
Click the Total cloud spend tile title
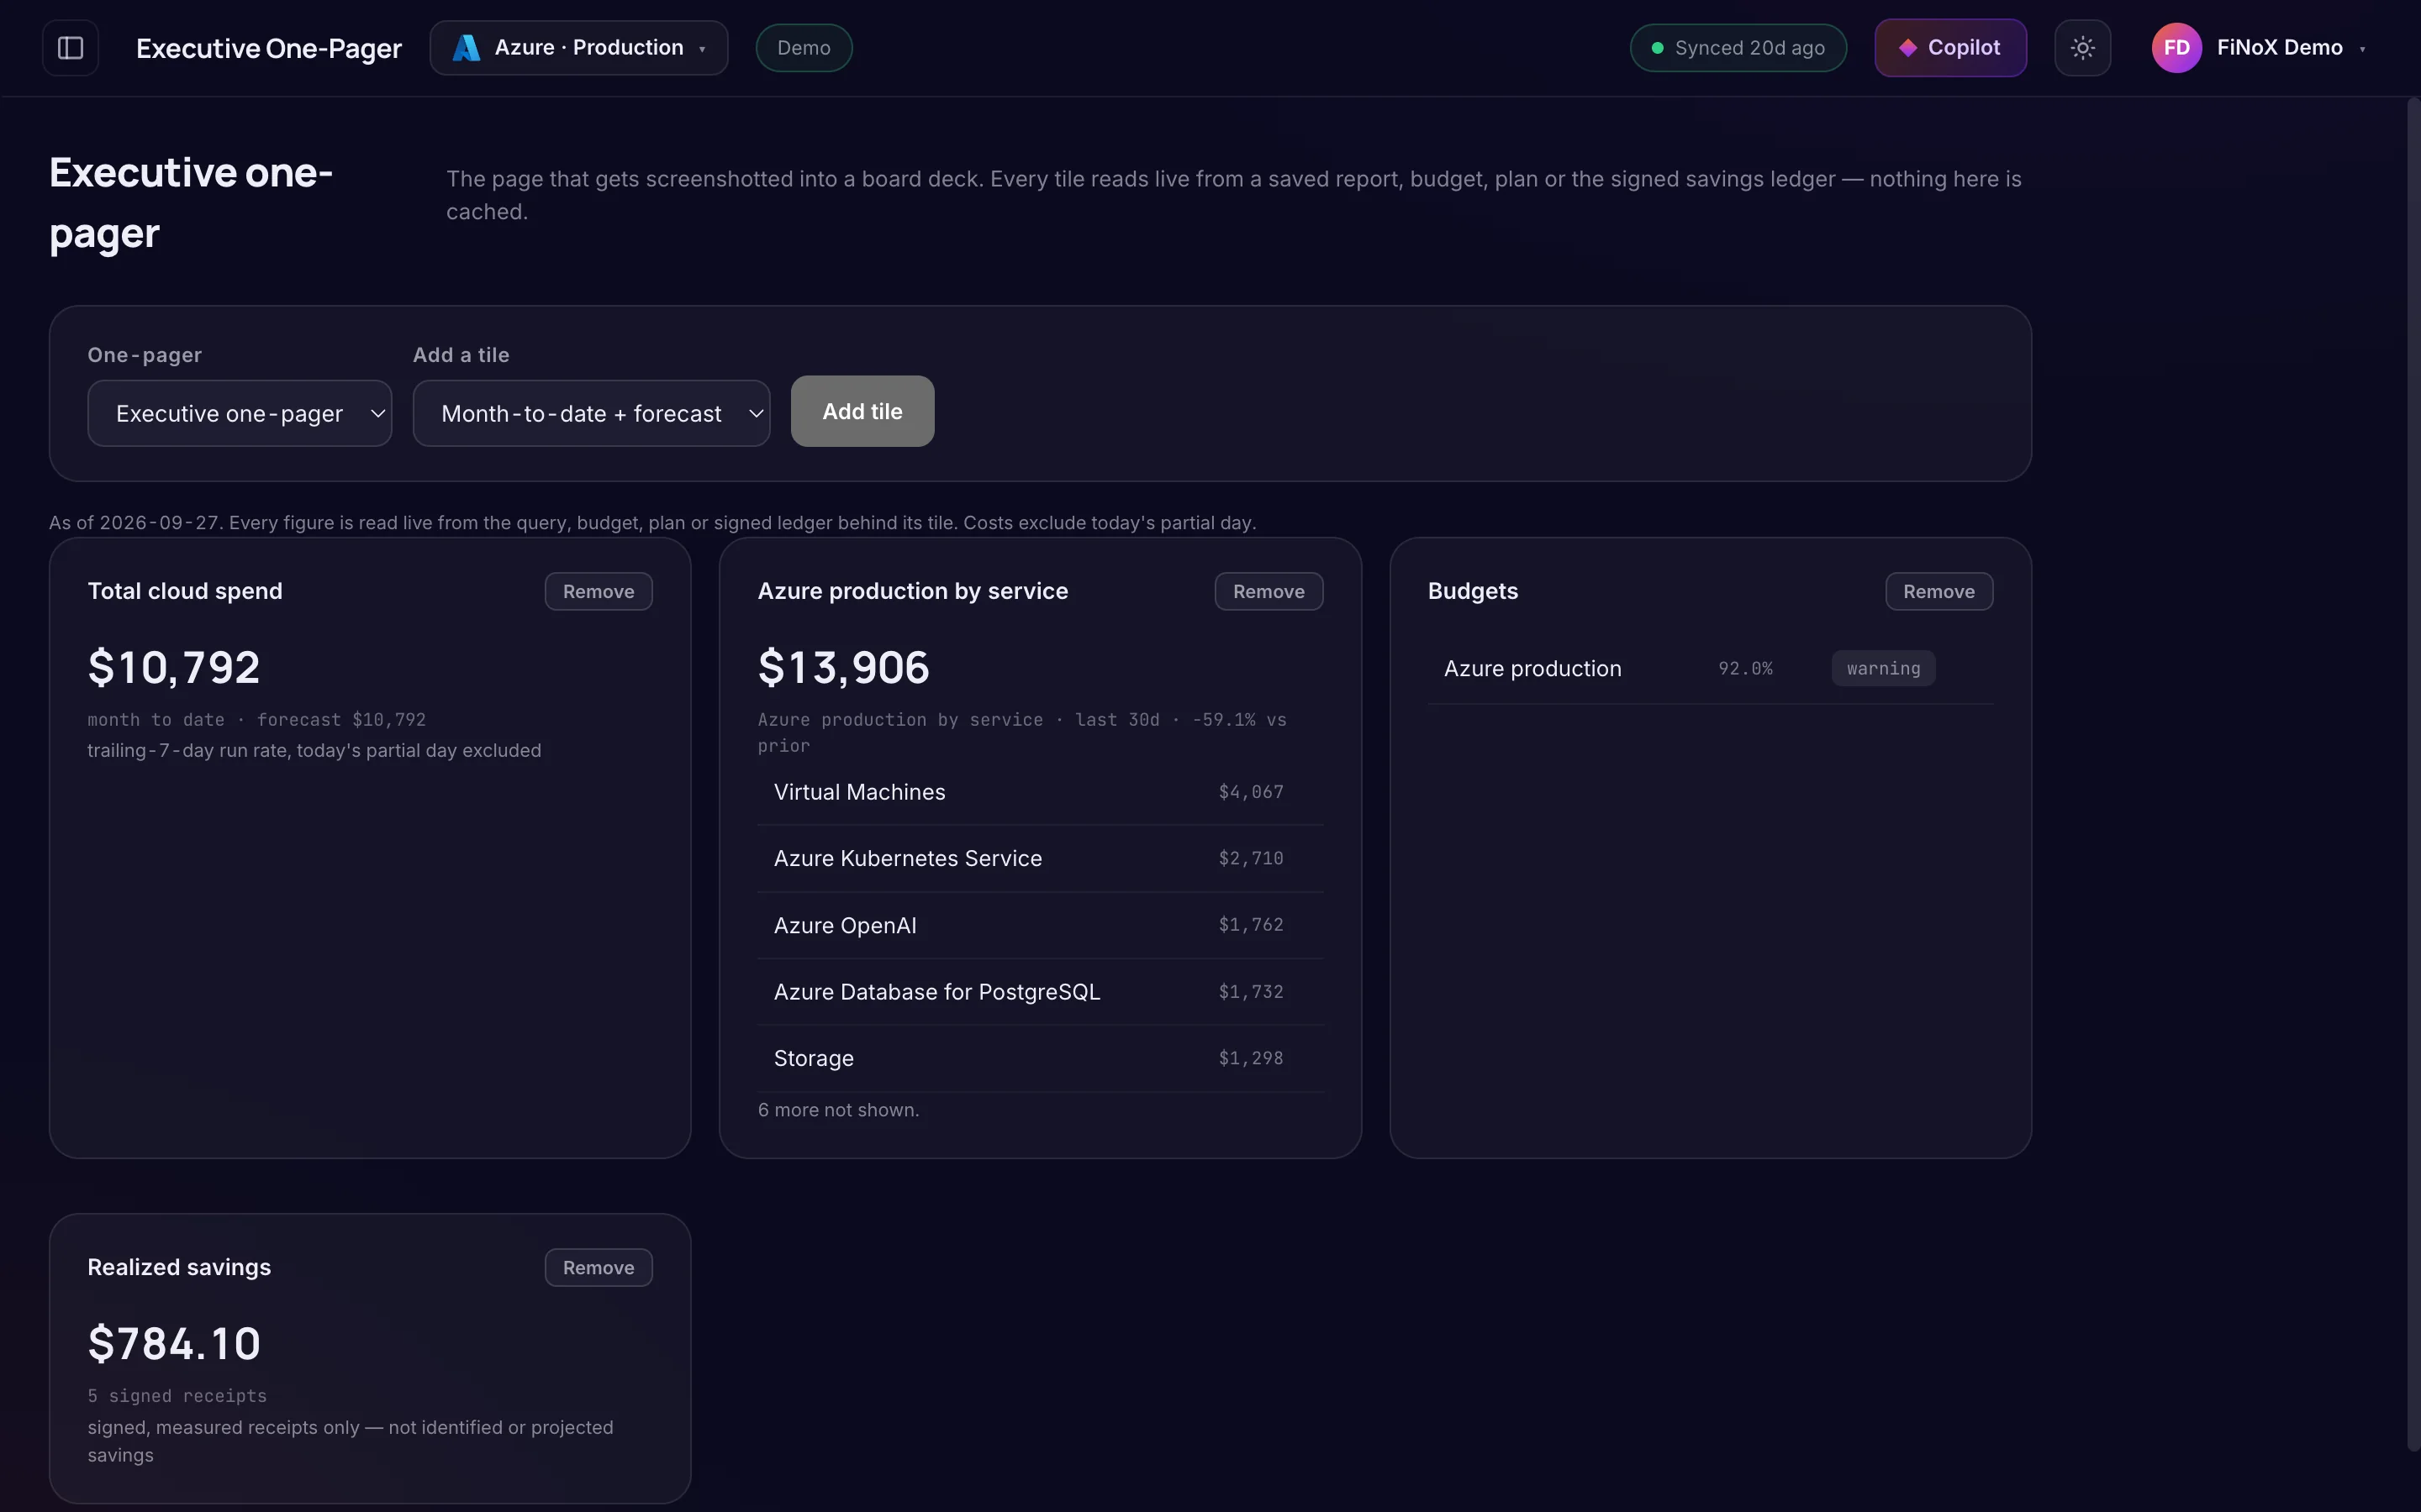point(185,591)
